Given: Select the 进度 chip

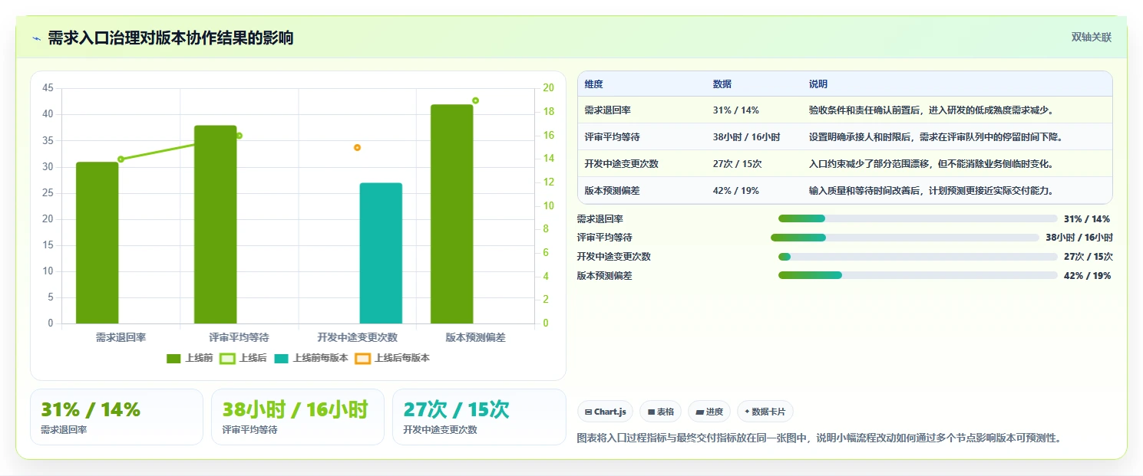Looking at the screenshot, I should (709, 412).
